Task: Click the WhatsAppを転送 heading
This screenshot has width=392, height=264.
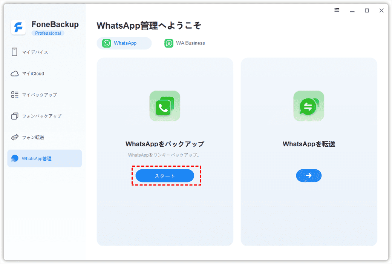Action: click(309, 144)
